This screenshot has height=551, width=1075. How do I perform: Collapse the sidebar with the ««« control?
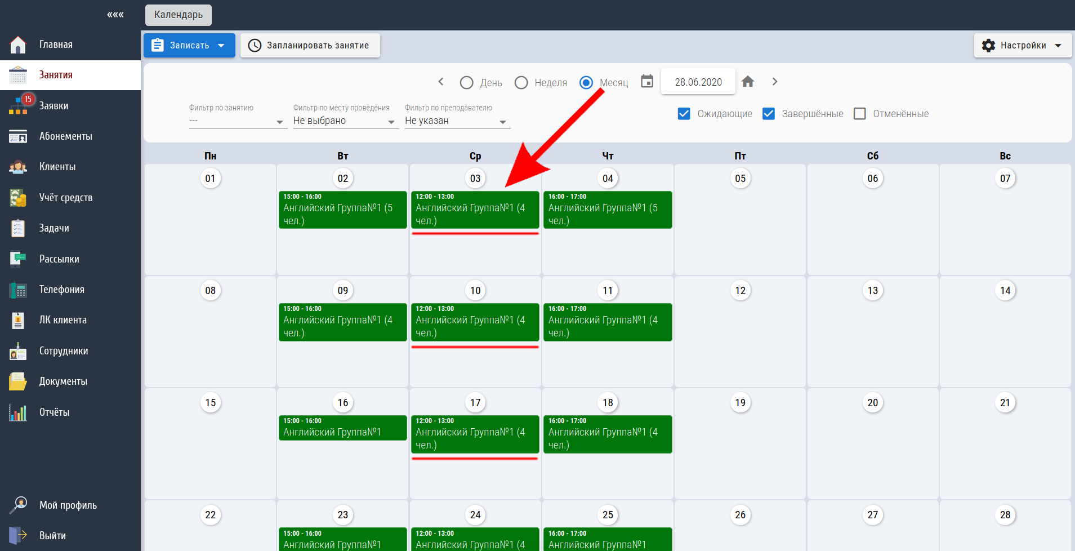tap(115, 15)
